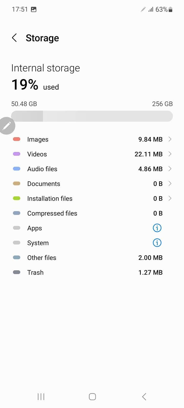Open the Trash storage entry
Viewport: 184px width, 408px height.
[92, 272]
